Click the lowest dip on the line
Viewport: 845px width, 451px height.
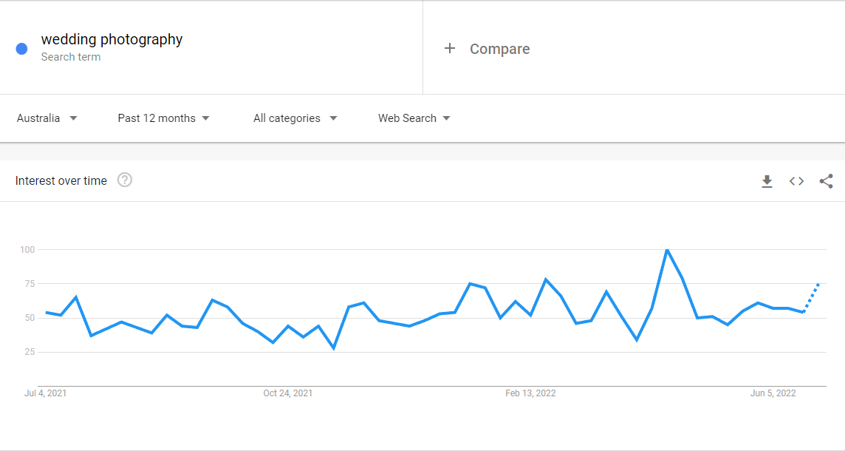[334, 348]
